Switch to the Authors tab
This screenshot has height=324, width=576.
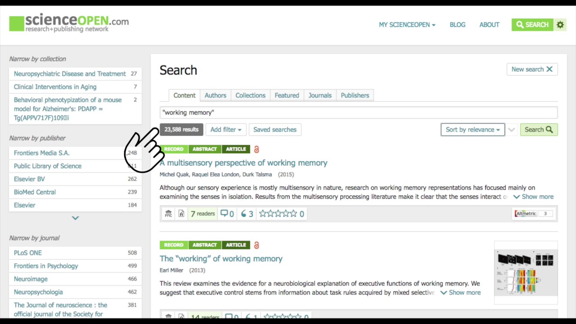tap(216, 95)
